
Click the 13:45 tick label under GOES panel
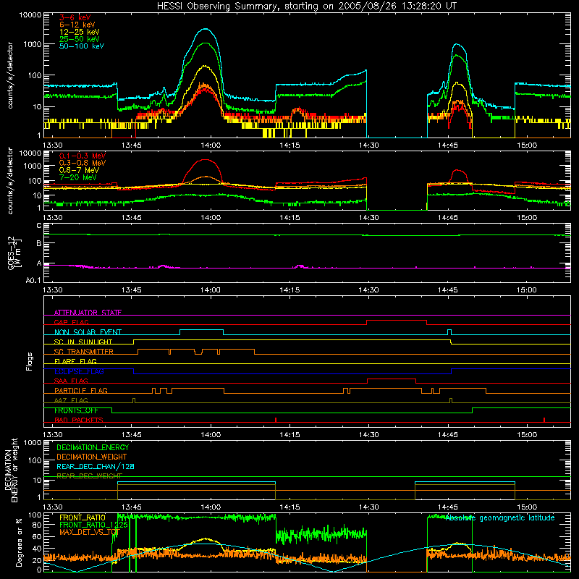(132, 290)
